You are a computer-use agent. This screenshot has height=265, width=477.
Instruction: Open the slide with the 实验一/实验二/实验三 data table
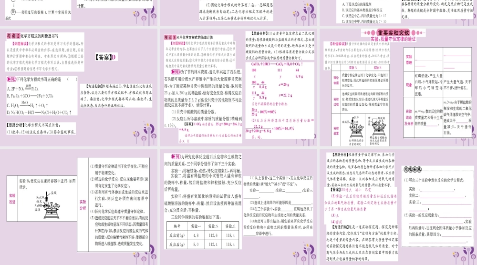(238, 207)
